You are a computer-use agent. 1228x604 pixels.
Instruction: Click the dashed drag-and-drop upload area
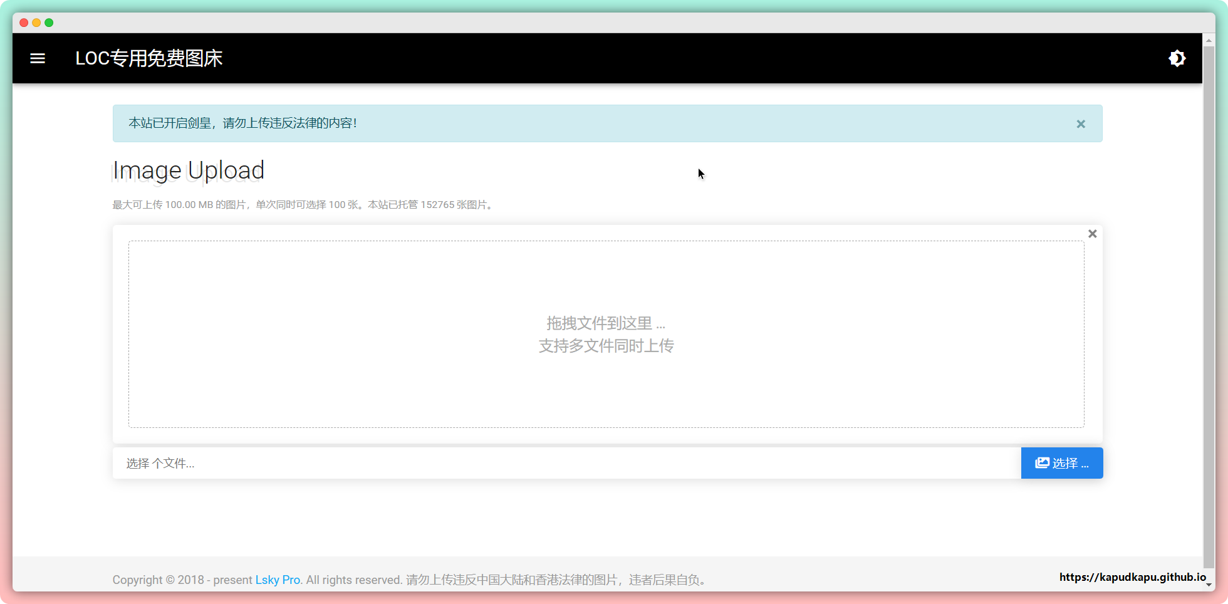[x=606, y=334]
